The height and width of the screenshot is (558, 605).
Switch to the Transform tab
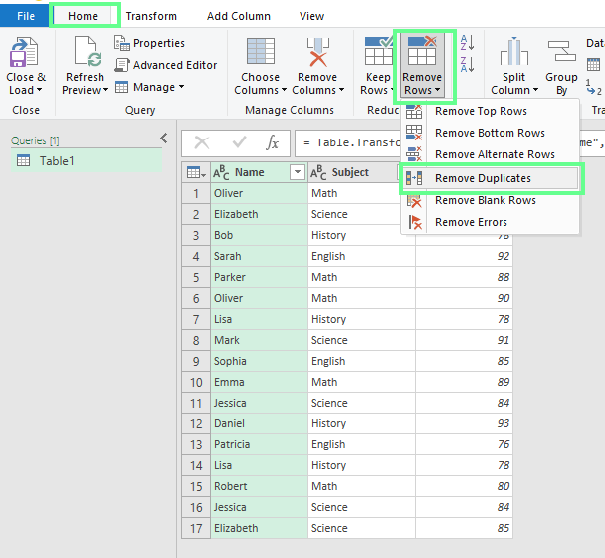coord(151,16)
